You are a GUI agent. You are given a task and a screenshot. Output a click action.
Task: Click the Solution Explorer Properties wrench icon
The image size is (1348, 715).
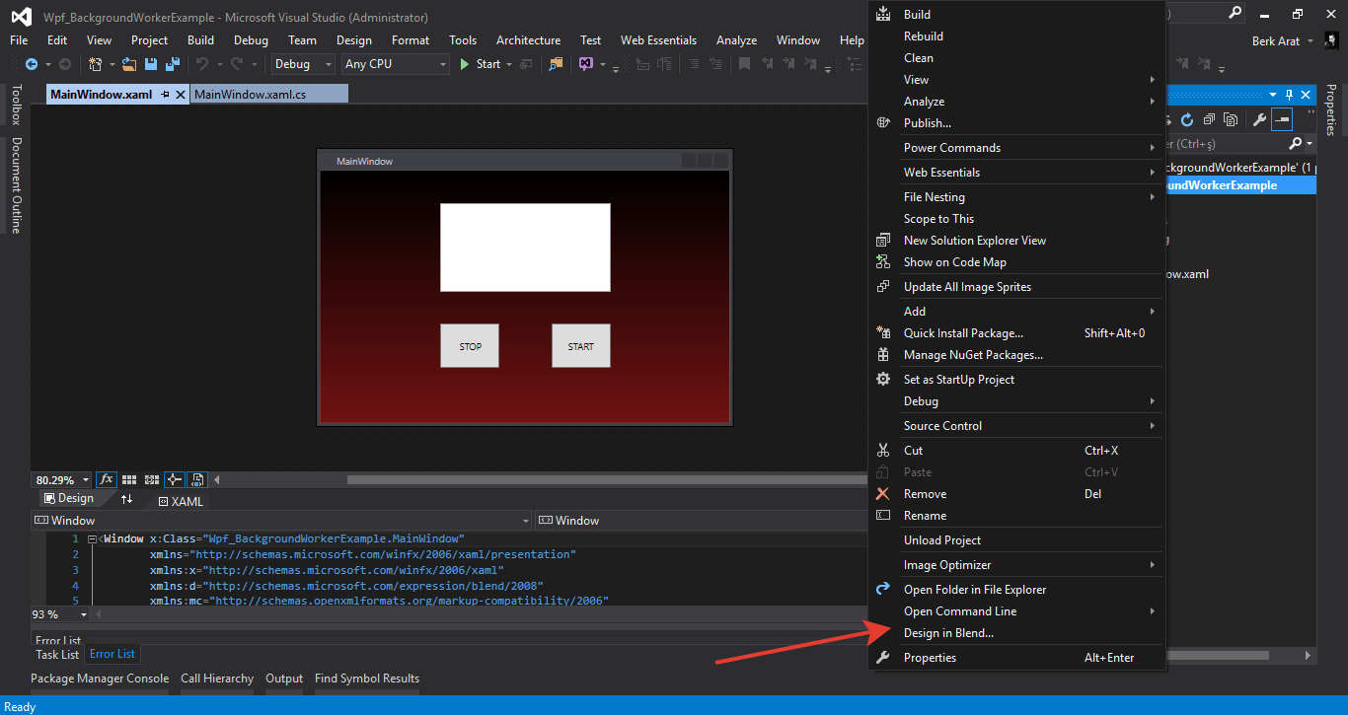pyautogui.click(x=1259, y=119)
